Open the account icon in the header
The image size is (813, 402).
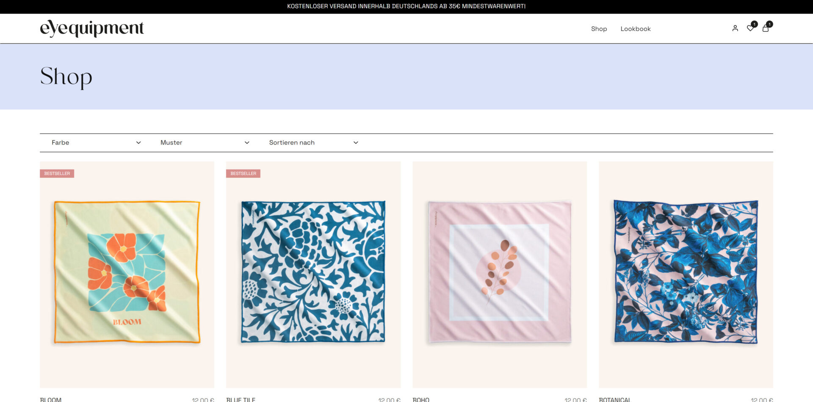tap(735, 28)
